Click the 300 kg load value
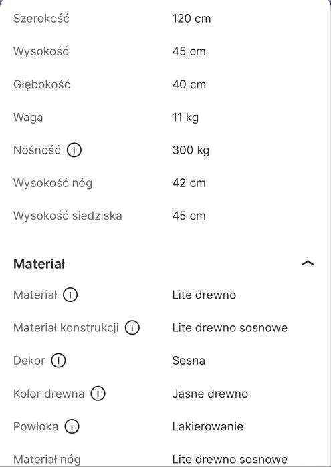The height and width of the screenshot is (467, 331). [x=191, y=150]
